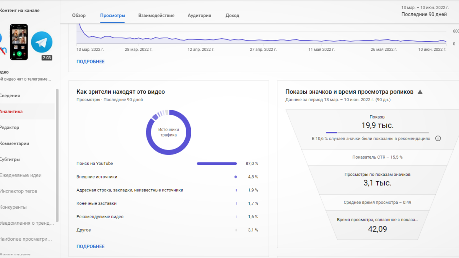
Task: Open Редактор in the sidebar
Action: tap(10, 128)
